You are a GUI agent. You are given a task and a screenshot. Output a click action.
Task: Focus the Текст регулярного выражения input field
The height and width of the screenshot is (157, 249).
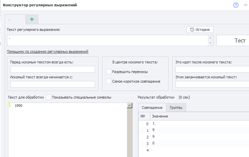(x=106, y=40)
